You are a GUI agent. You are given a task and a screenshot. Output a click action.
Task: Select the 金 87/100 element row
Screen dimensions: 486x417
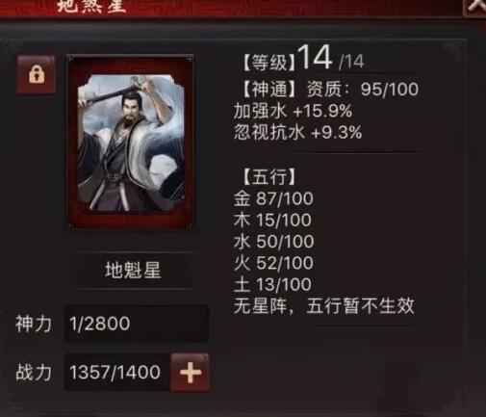click(273, 198)
